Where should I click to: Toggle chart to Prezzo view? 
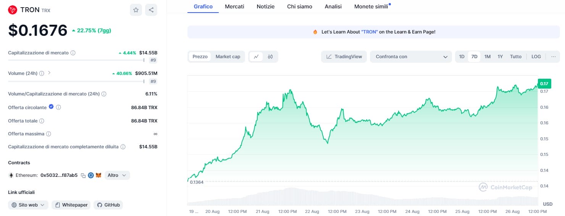click(200, 57)
